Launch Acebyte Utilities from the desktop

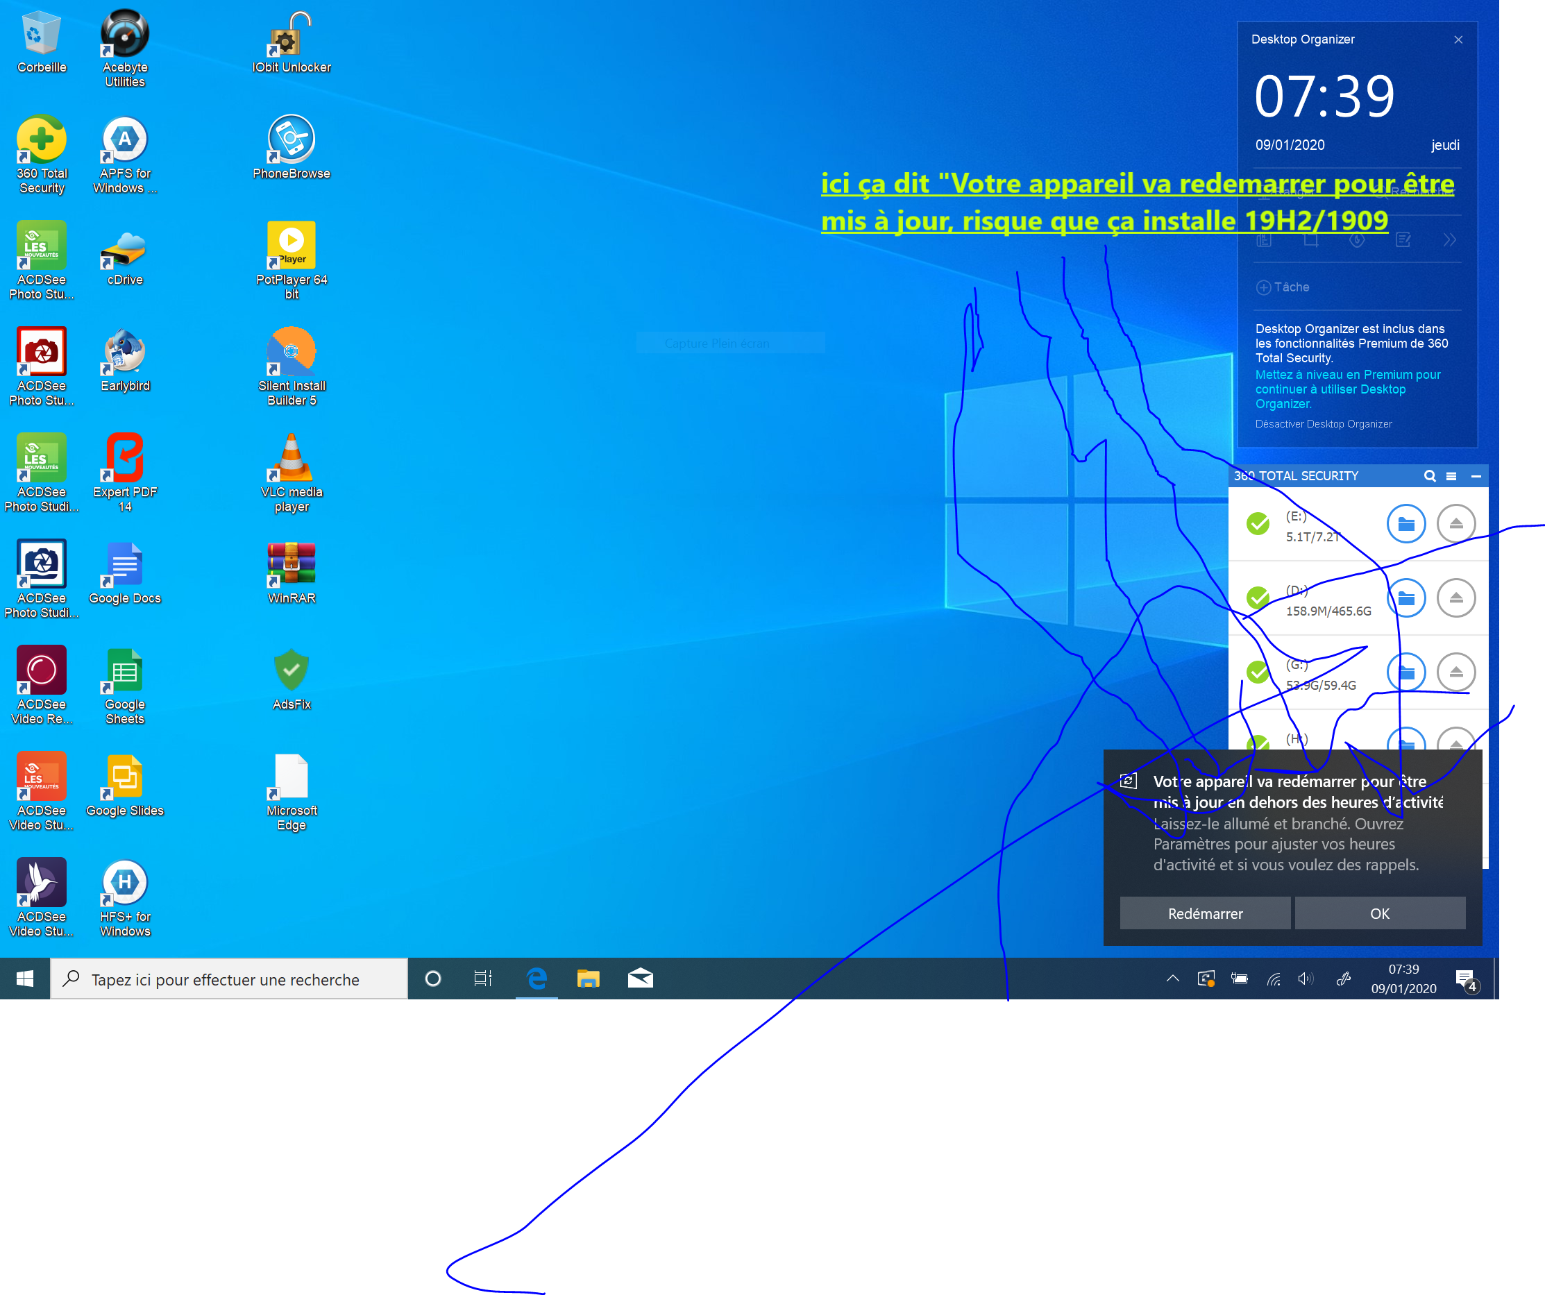124,49
